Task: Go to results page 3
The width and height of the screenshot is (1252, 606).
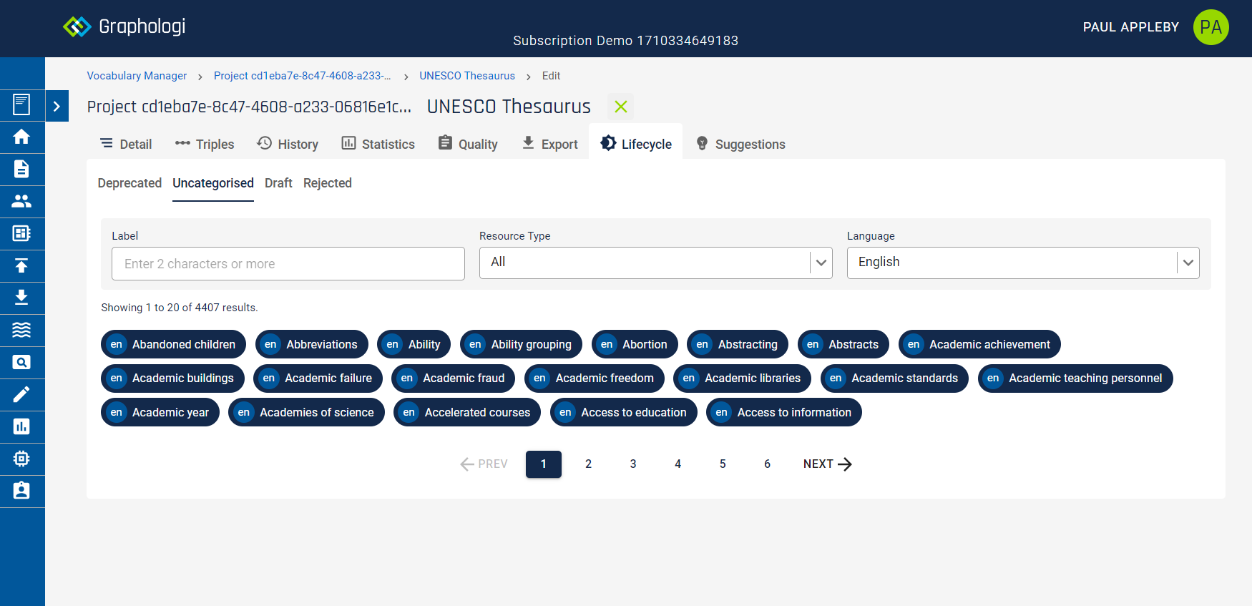Action: [633, 464]
